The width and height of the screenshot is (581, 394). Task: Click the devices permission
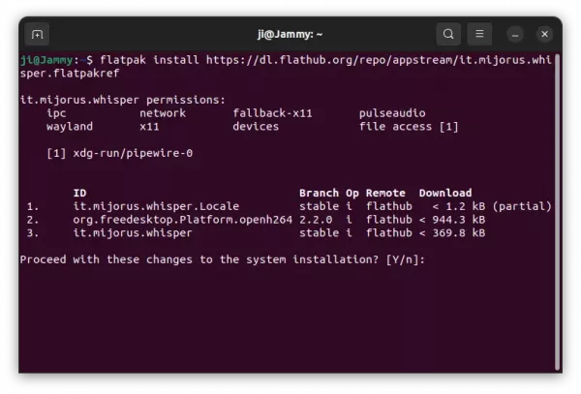pos(256,127)
